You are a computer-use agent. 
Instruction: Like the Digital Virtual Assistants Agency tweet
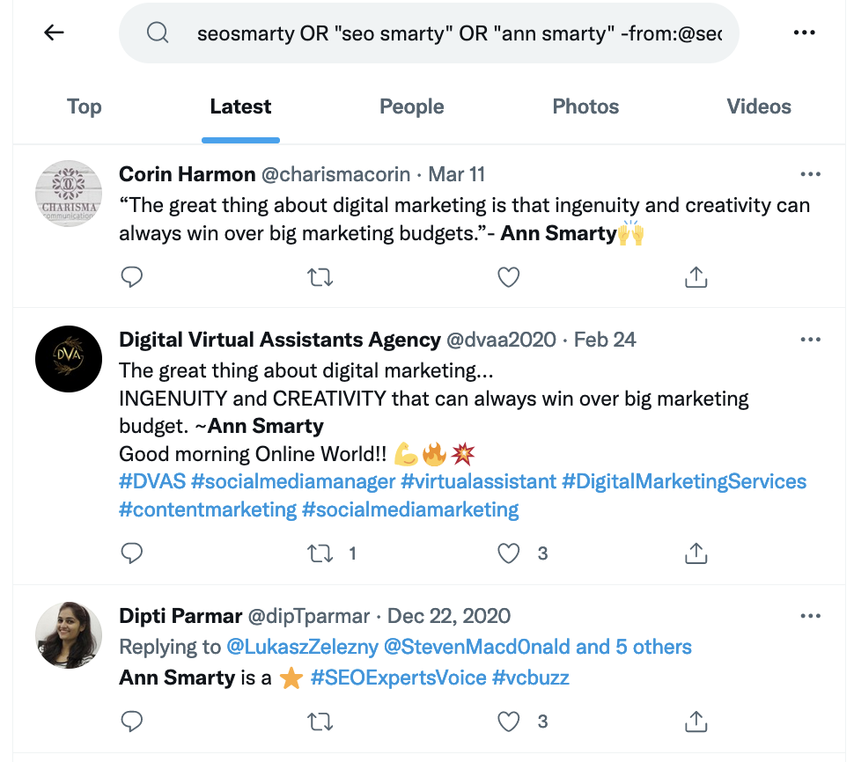(x=509, y=553)
